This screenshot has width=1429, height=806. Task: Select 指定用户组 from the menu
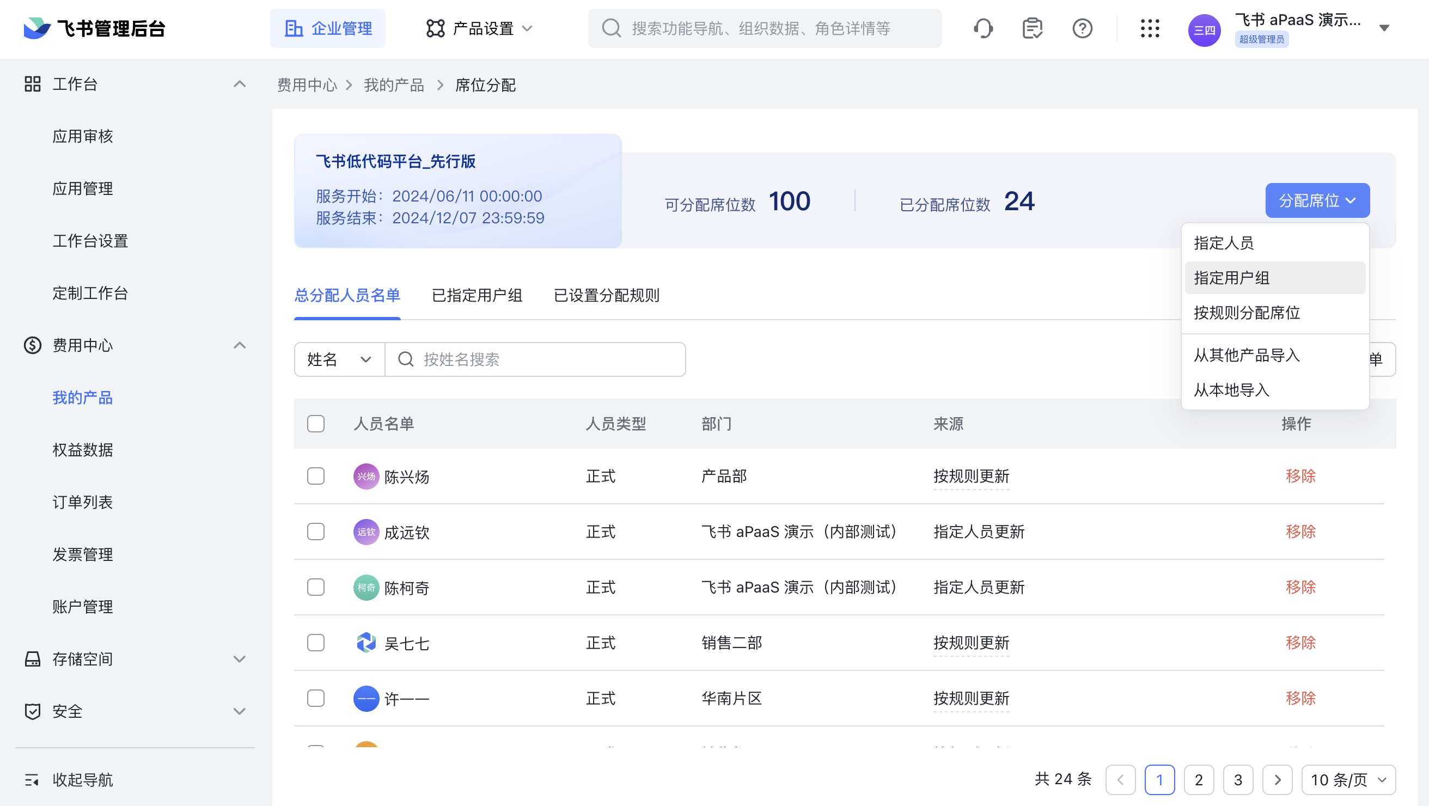point(1275,278)
